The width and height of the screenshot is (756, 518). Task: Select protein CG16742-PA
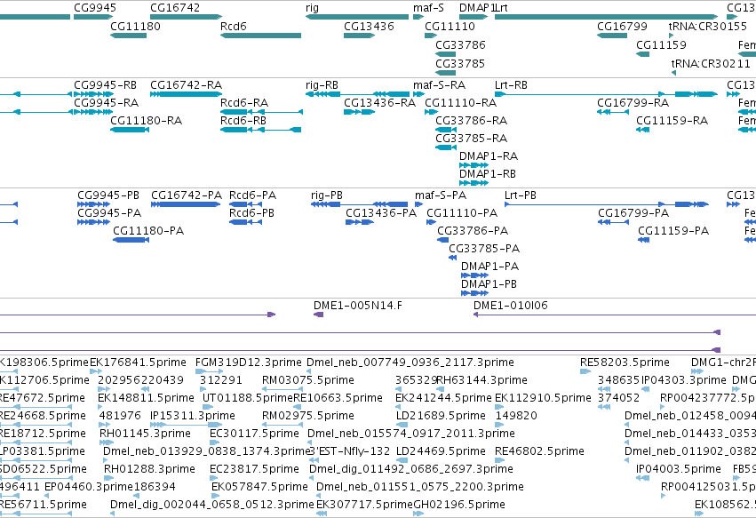[x=187, y=195]
